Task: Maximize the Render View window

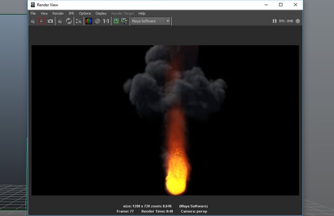Action: tap(281, 5)
